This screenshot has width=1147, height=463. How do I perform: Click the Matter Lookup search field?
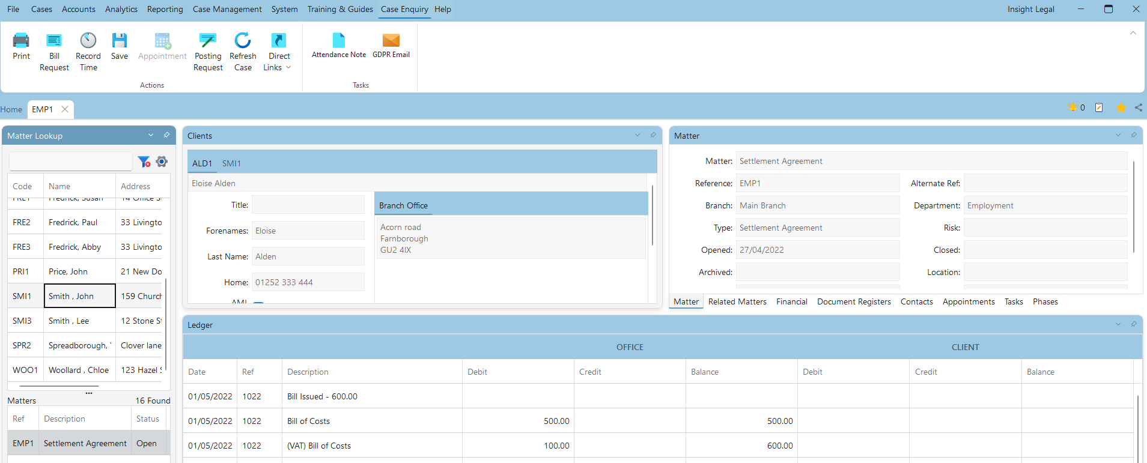[x=71, y=161]
